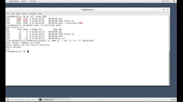Open the View menu
183x102 pixels.
18,14
